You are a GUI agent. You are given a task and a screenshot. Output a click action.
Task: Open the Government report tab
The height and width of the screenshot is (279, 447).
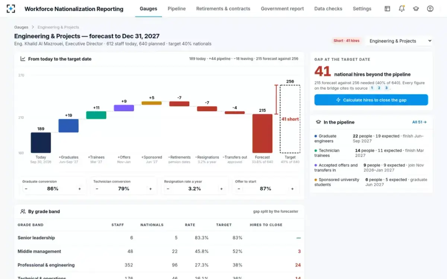[x=282, y=9]
